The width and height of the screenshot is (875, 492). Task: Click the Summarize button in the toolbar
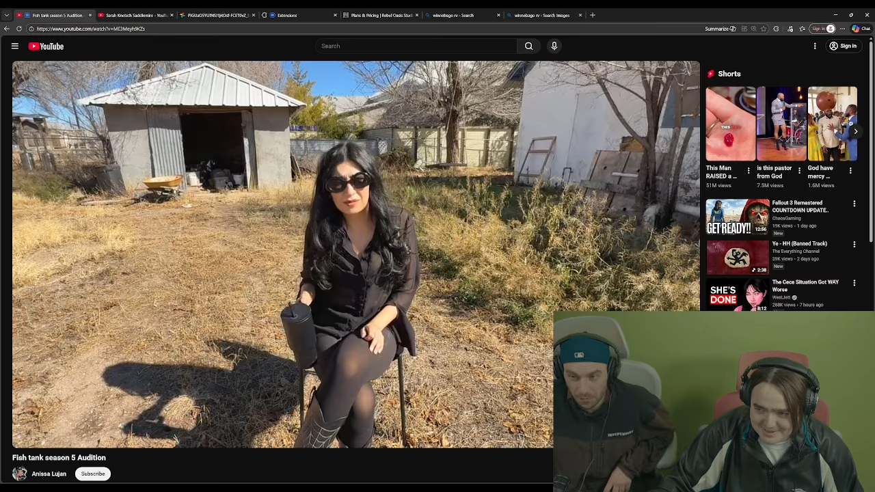(x=721, y=29)
